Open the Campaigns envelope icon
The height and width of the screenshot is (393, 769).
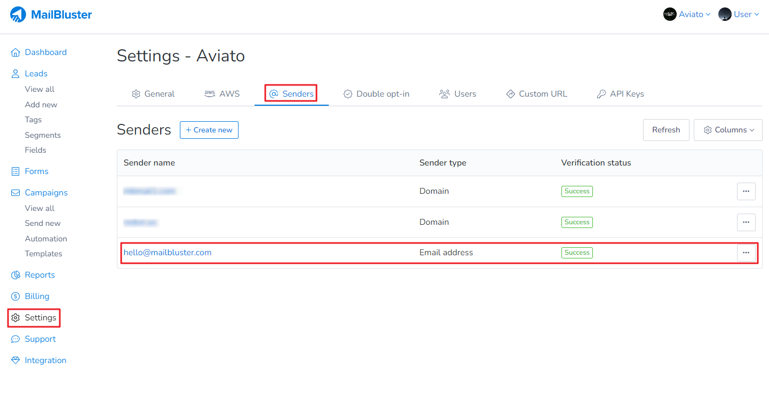click(x=14, y=192)
